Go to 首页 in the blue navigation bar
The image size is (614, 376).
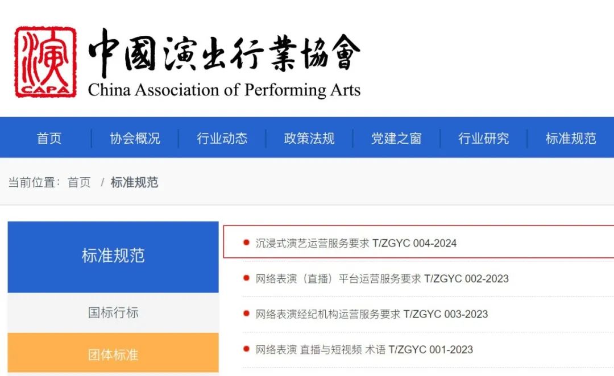(x=49, y=138)
